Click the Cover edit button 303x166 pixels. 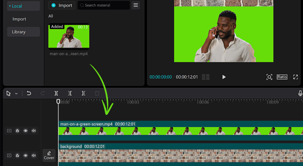[49, 155]
